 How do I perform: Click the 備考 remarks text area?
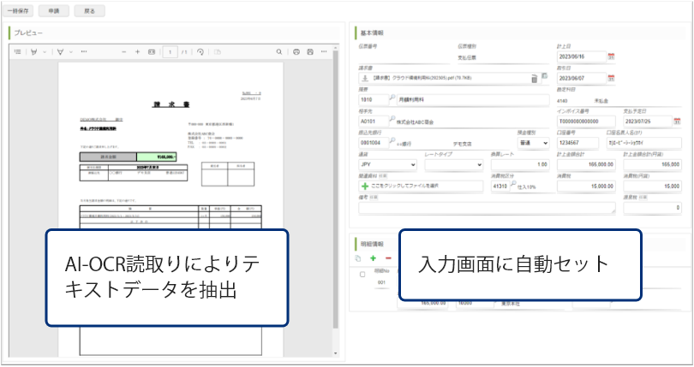point(487,208)
